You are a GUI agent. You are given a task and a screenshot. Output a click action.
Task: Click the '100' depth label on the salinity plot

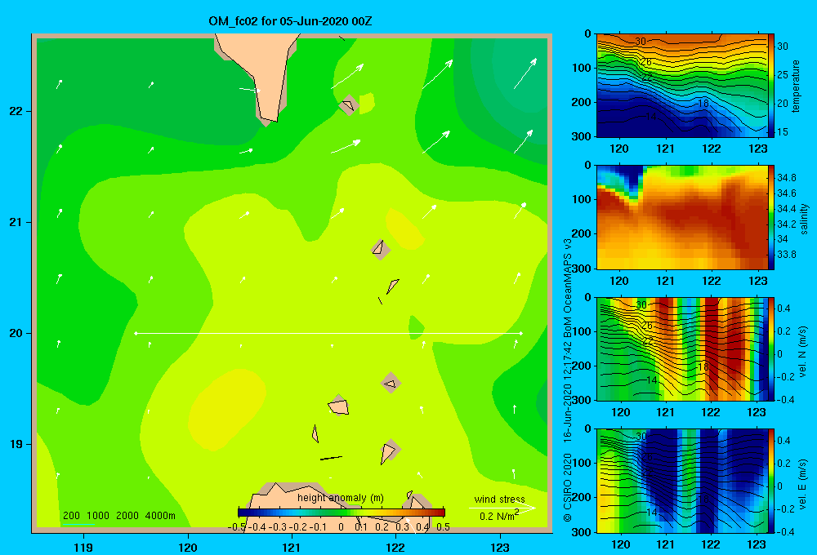point(581,199)
